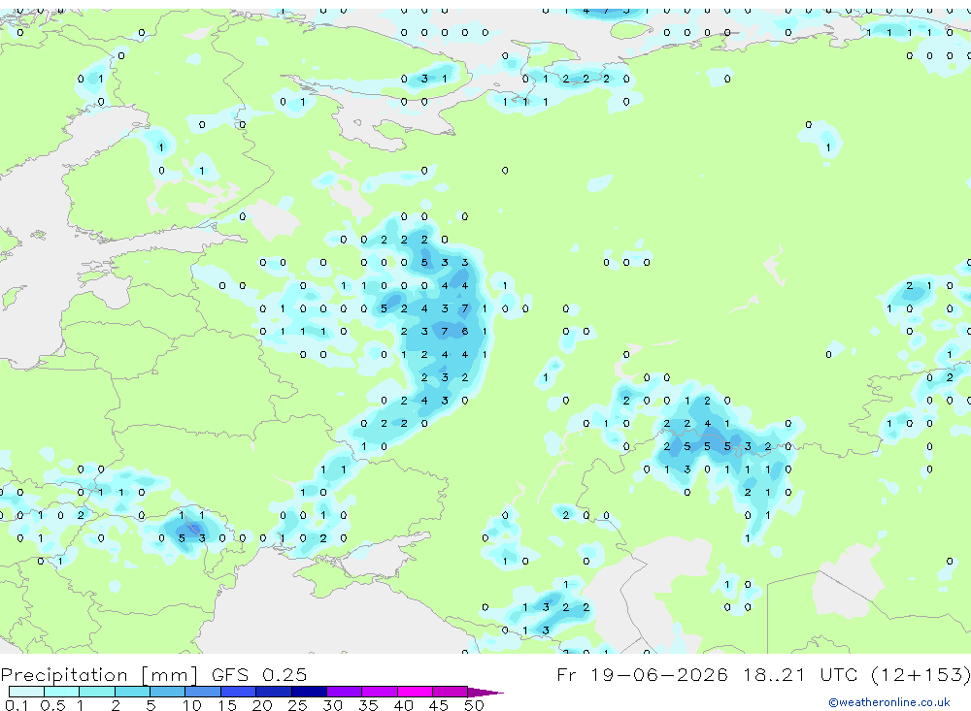Click the legend label "0.5"
Screen dimensions: 971x711
point(52,705)
